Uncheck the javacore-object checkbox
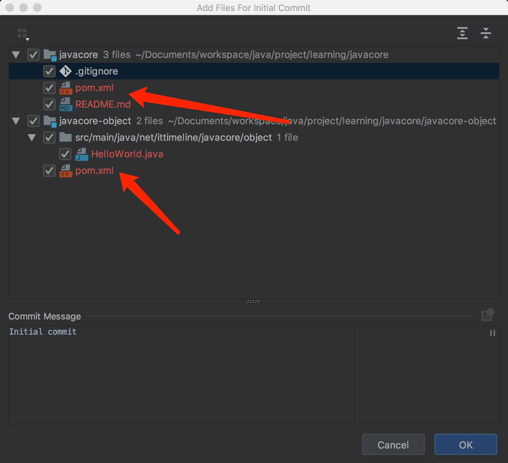The width and height of the screenshot is (508, 463). pos(33,121)
